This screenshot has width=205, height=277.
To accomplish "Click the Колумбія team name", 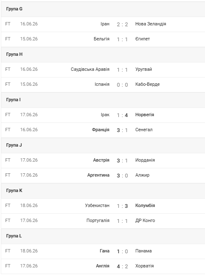I will click(145, 205).
